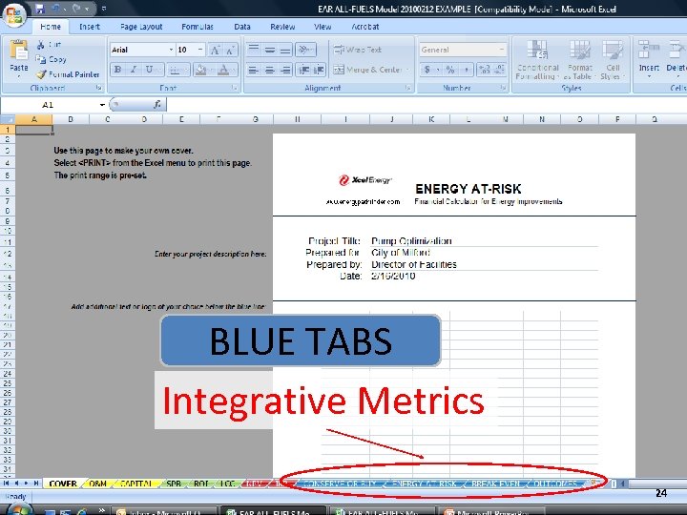The height and width of the screenshot is (515, 687).
Task: Open the Acrobat ribbon tab
Action: (x=364, y=27)
